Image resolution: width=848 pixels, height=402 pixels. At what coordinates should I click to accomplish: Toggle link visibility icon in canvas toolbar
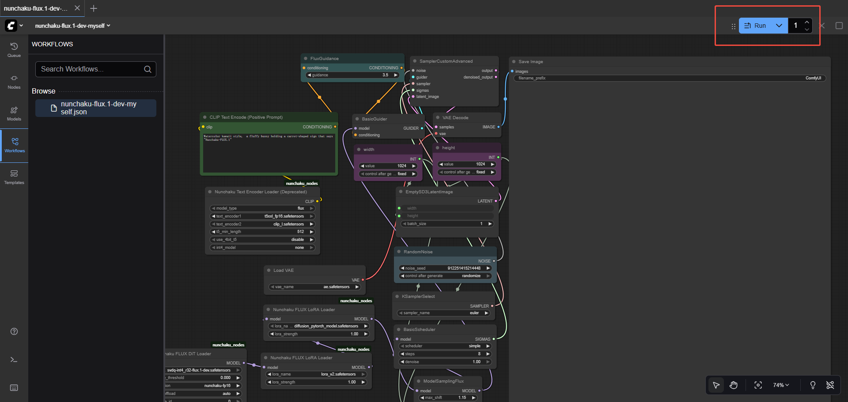coord(830,385)
